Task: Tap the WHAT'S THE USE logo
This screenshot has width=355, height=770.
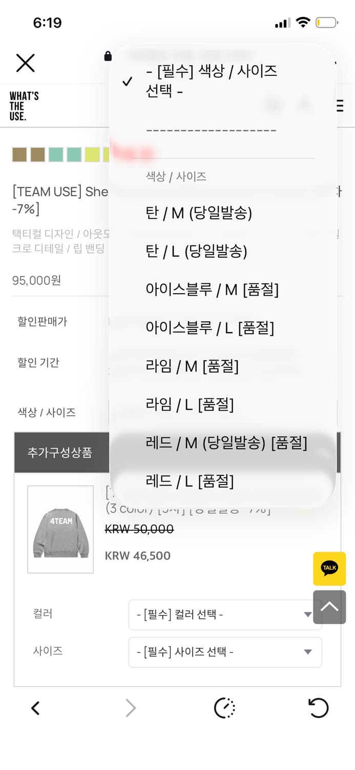Action: (23, 106)
